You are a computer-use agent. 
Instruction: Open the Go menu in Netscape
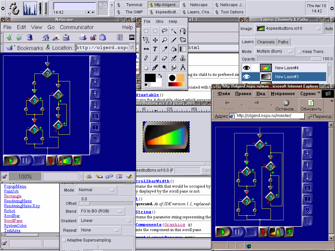point(51,27)
